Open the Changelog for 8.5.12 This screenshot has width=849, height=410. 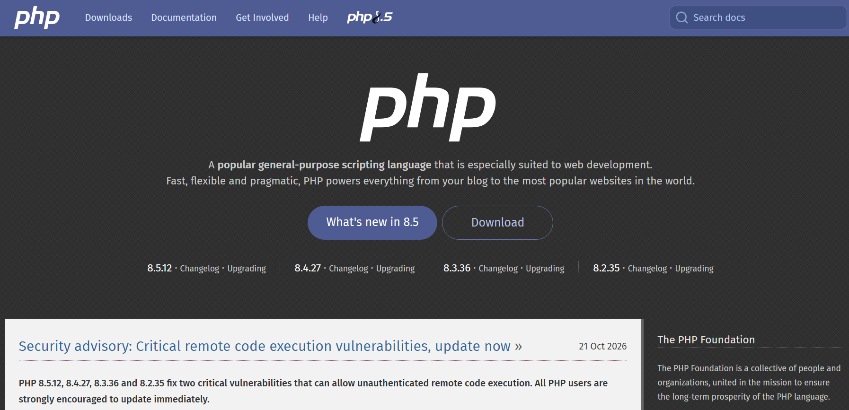click(x=200, y=269)
